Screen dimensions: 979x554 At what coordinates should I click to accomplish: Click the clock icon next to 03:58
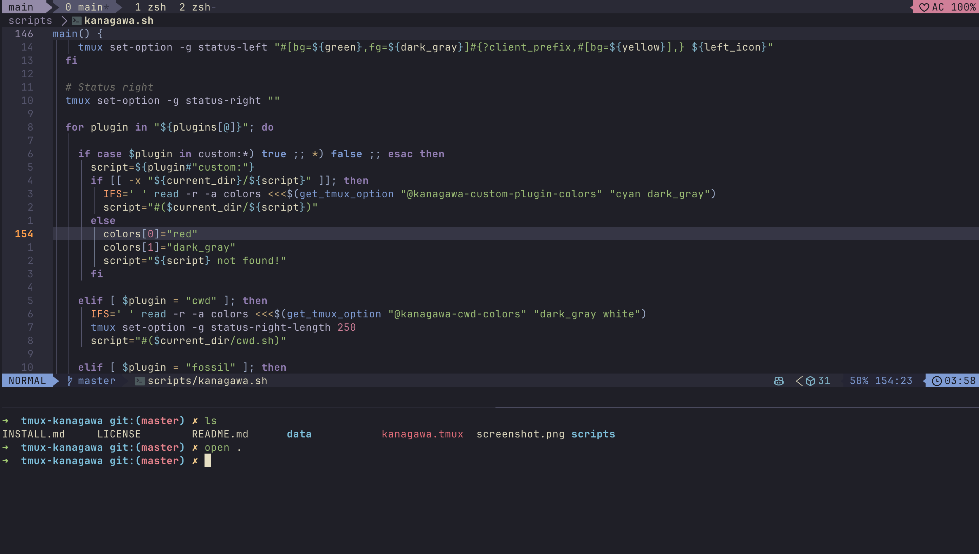936,381
